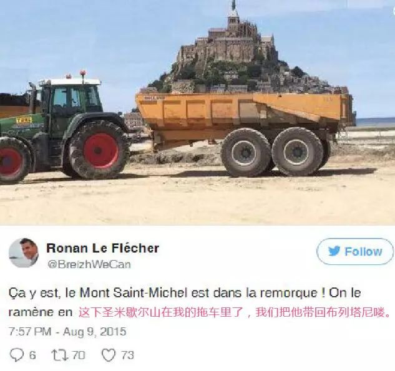The image size is (395, 371).
Task: Like the tweet with heart icon
Action: (x=109, y=355)
